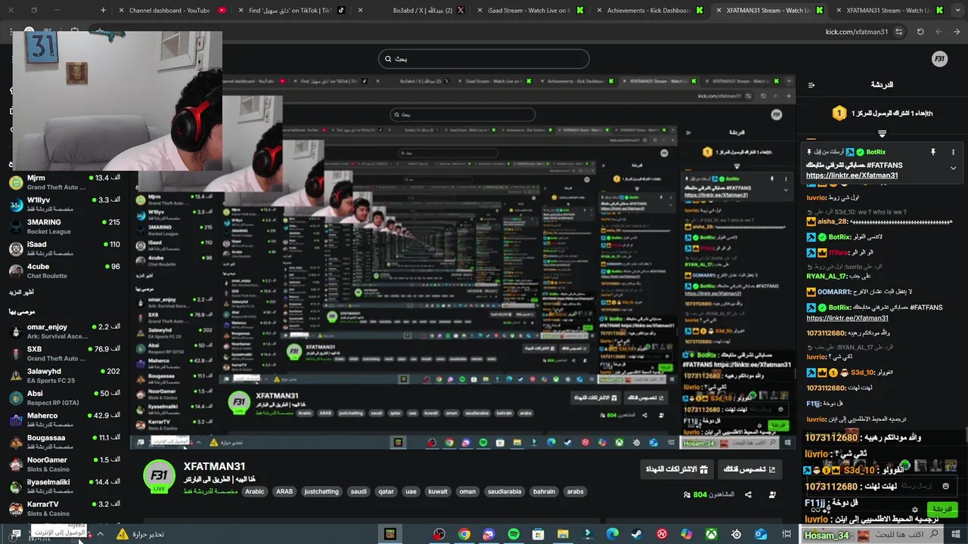This screenshot has height=544, width=968.
Task: Open Microsoft Edge from taskbar
Action: [613, 534]
